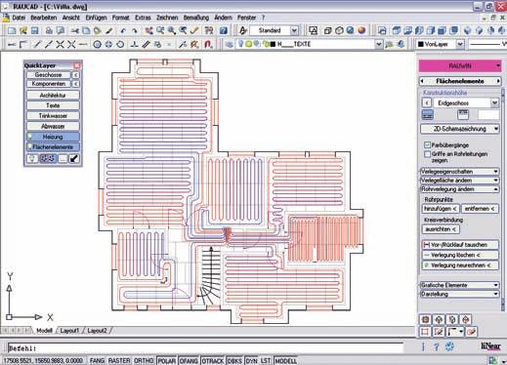
Task: Click the text style A icon
Action: click(243, 30)
